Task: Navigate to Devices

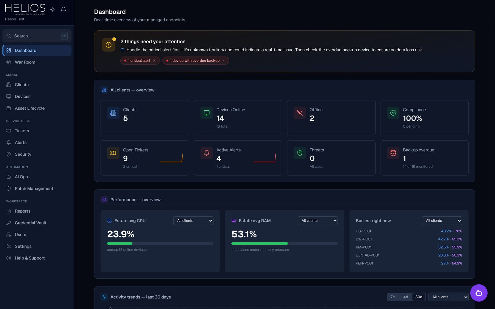Action: 37,96
